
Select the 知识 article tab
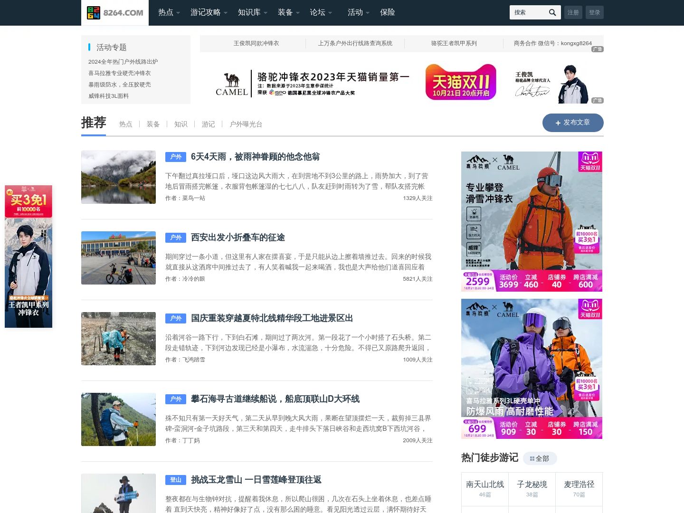click(x=180, y=124)
